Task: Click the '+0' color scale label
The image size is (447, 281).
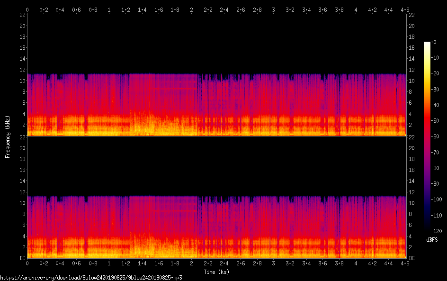Action: coord(433,42)
